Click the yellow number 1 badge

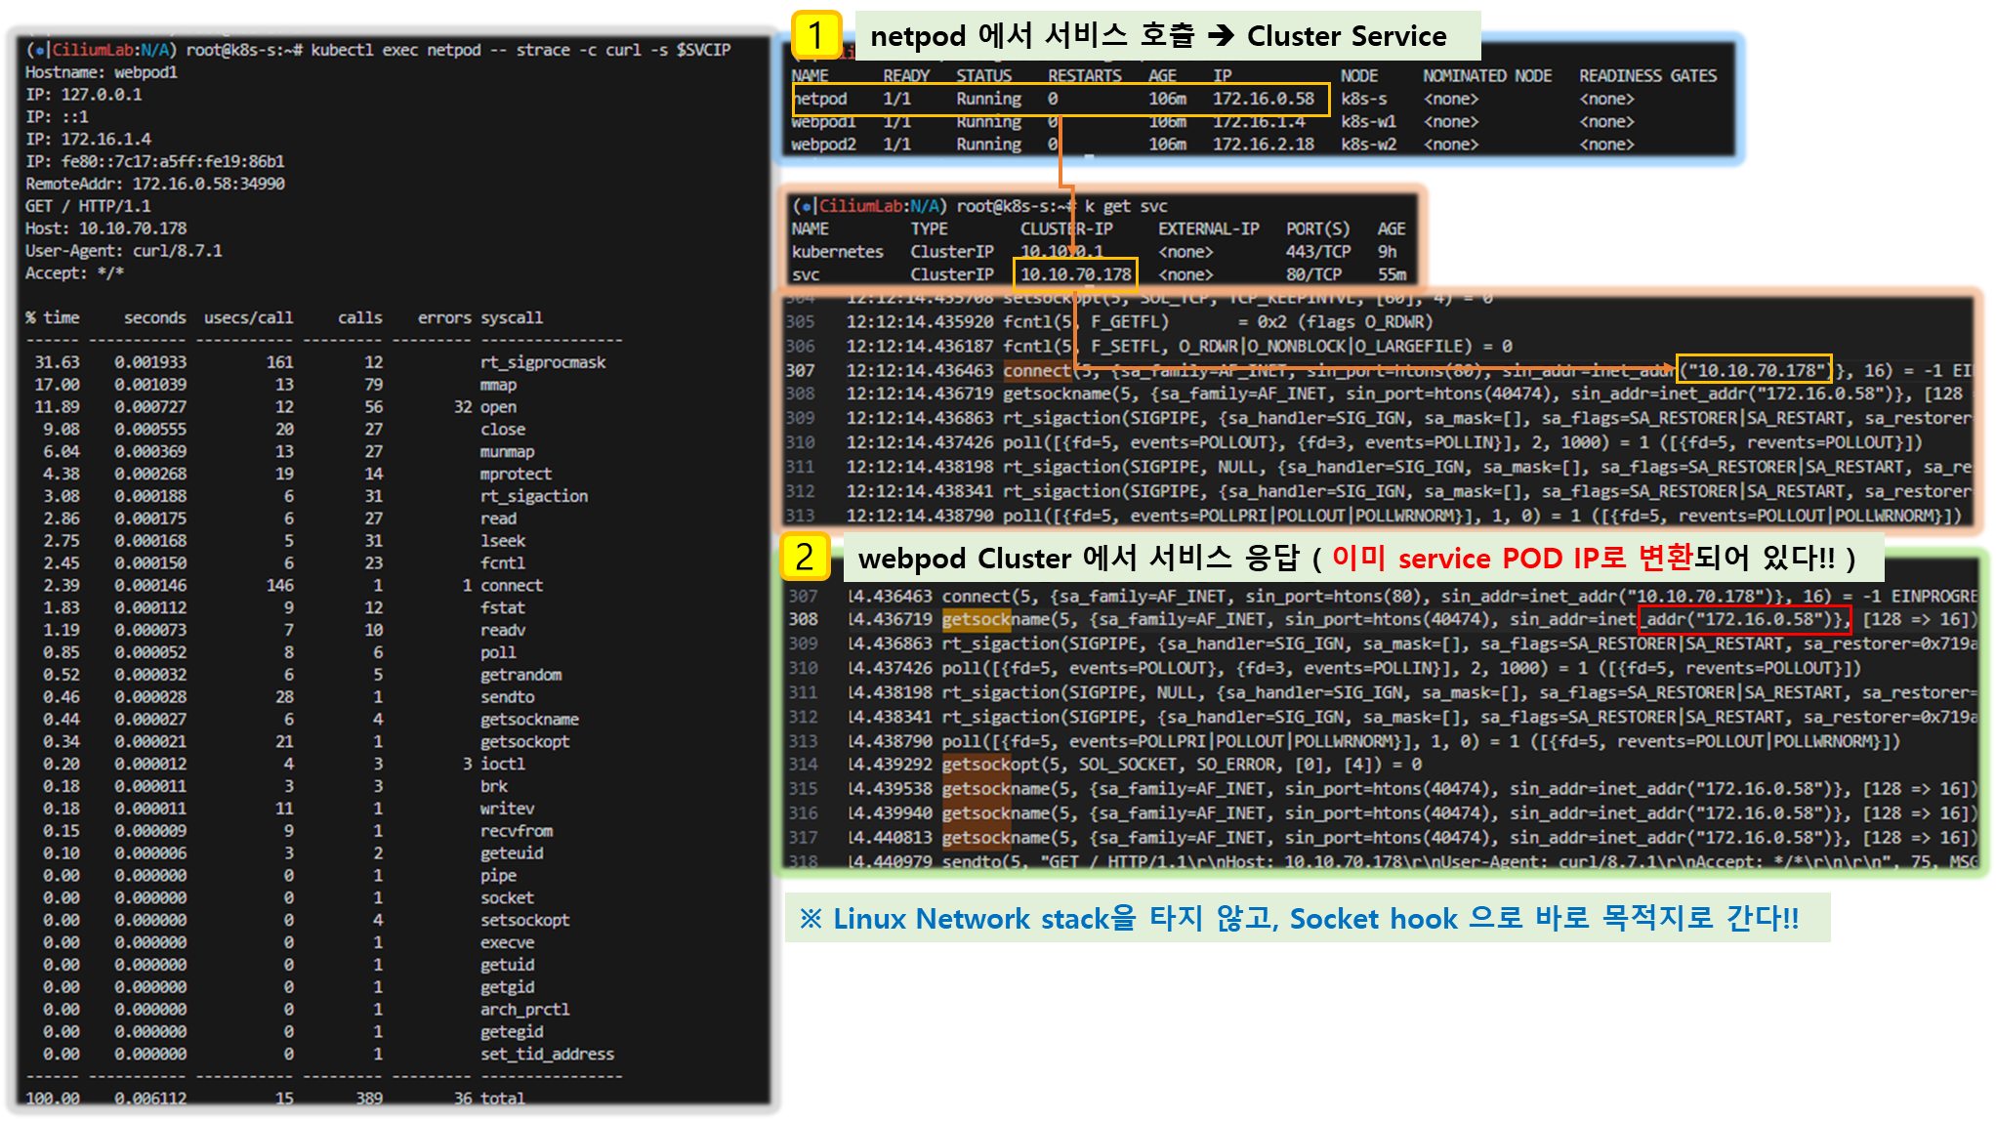coord(815,35)
